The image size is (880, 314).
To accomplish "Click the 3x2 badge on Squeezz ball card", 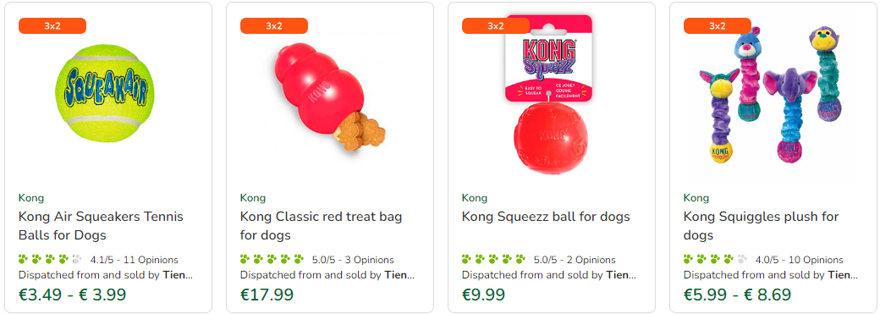I will pyautogui.click(x=496, y=26).
